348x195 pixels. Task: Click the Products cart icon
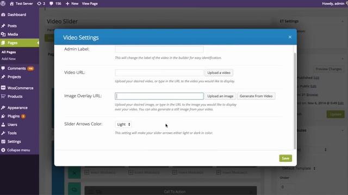(x=3, y=96)
